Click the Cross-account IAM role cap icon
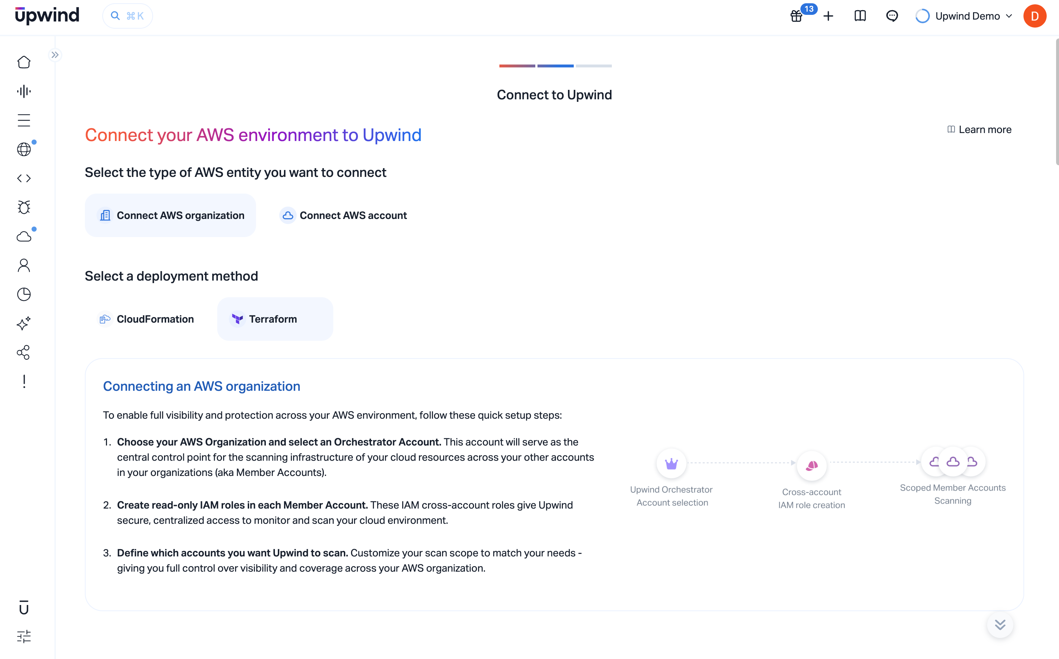Image resolution: width=1059 pixels, height=659 pixels. pos(812,466)
